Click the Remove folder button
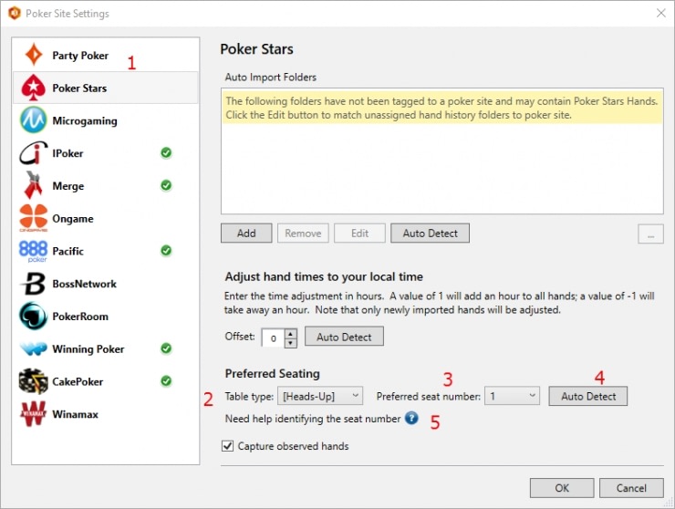The height and width of the screenshot is (509, 675). pos(303,233)
